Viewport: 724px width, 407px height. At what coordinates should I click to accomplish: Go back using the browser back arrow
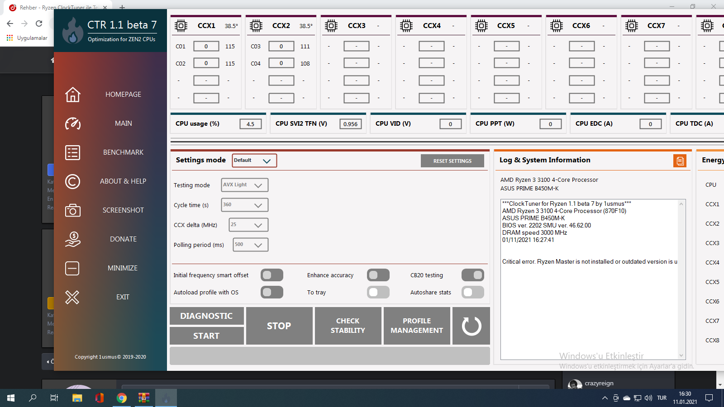10,24
